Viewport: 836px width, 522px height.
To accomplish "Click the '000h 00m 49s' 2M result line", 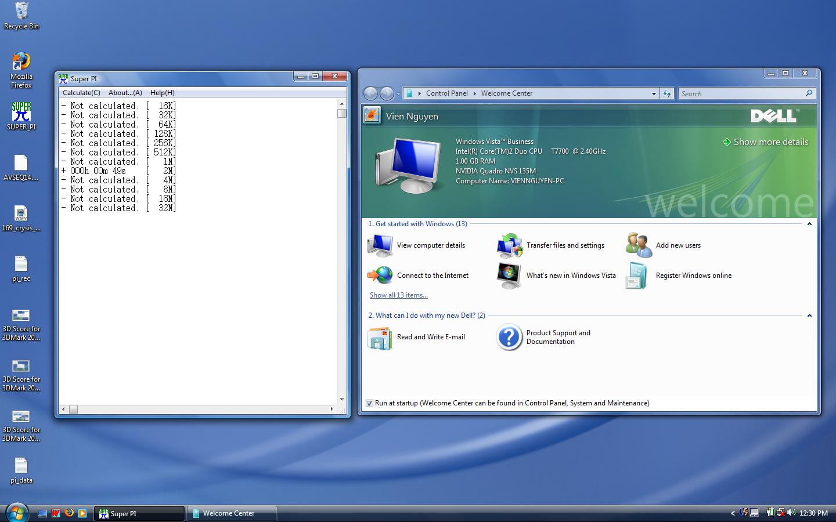I will (119, 171).
